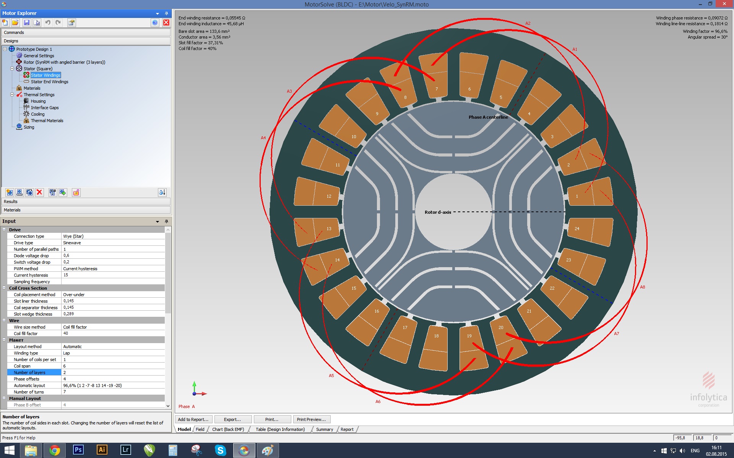Click the Add to Report button
Viewport: 734px width, 458px height.
pyautogui.click(x=193, y=419)
